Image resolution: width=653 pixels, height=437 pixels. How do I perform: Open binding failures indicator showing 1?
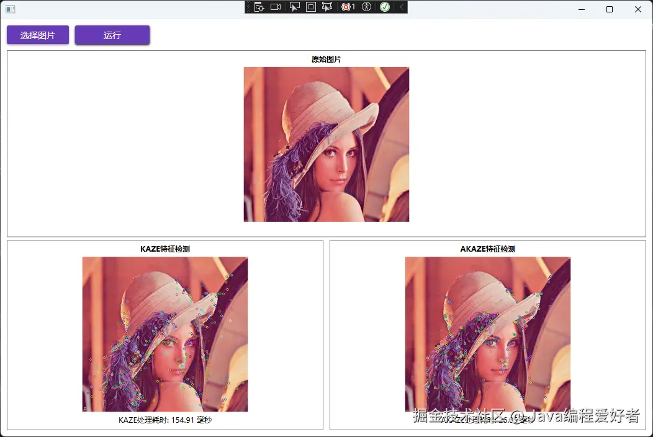(x=348, y=7)
